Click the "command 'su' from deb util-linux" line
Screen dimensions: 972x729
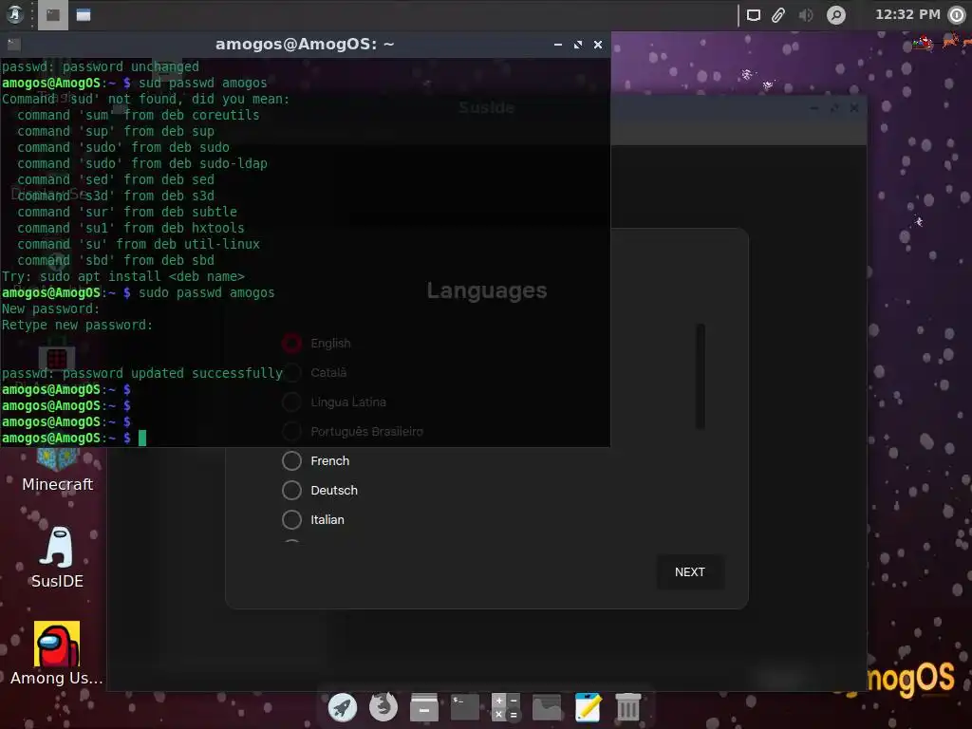pos(139,244)
